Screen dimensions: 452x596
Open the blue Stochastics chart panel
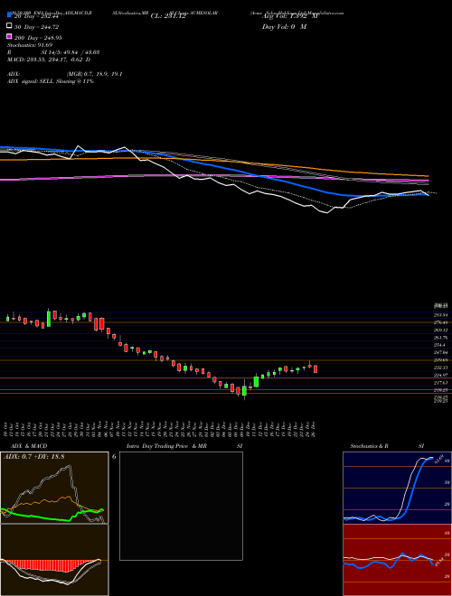point(397,488)
